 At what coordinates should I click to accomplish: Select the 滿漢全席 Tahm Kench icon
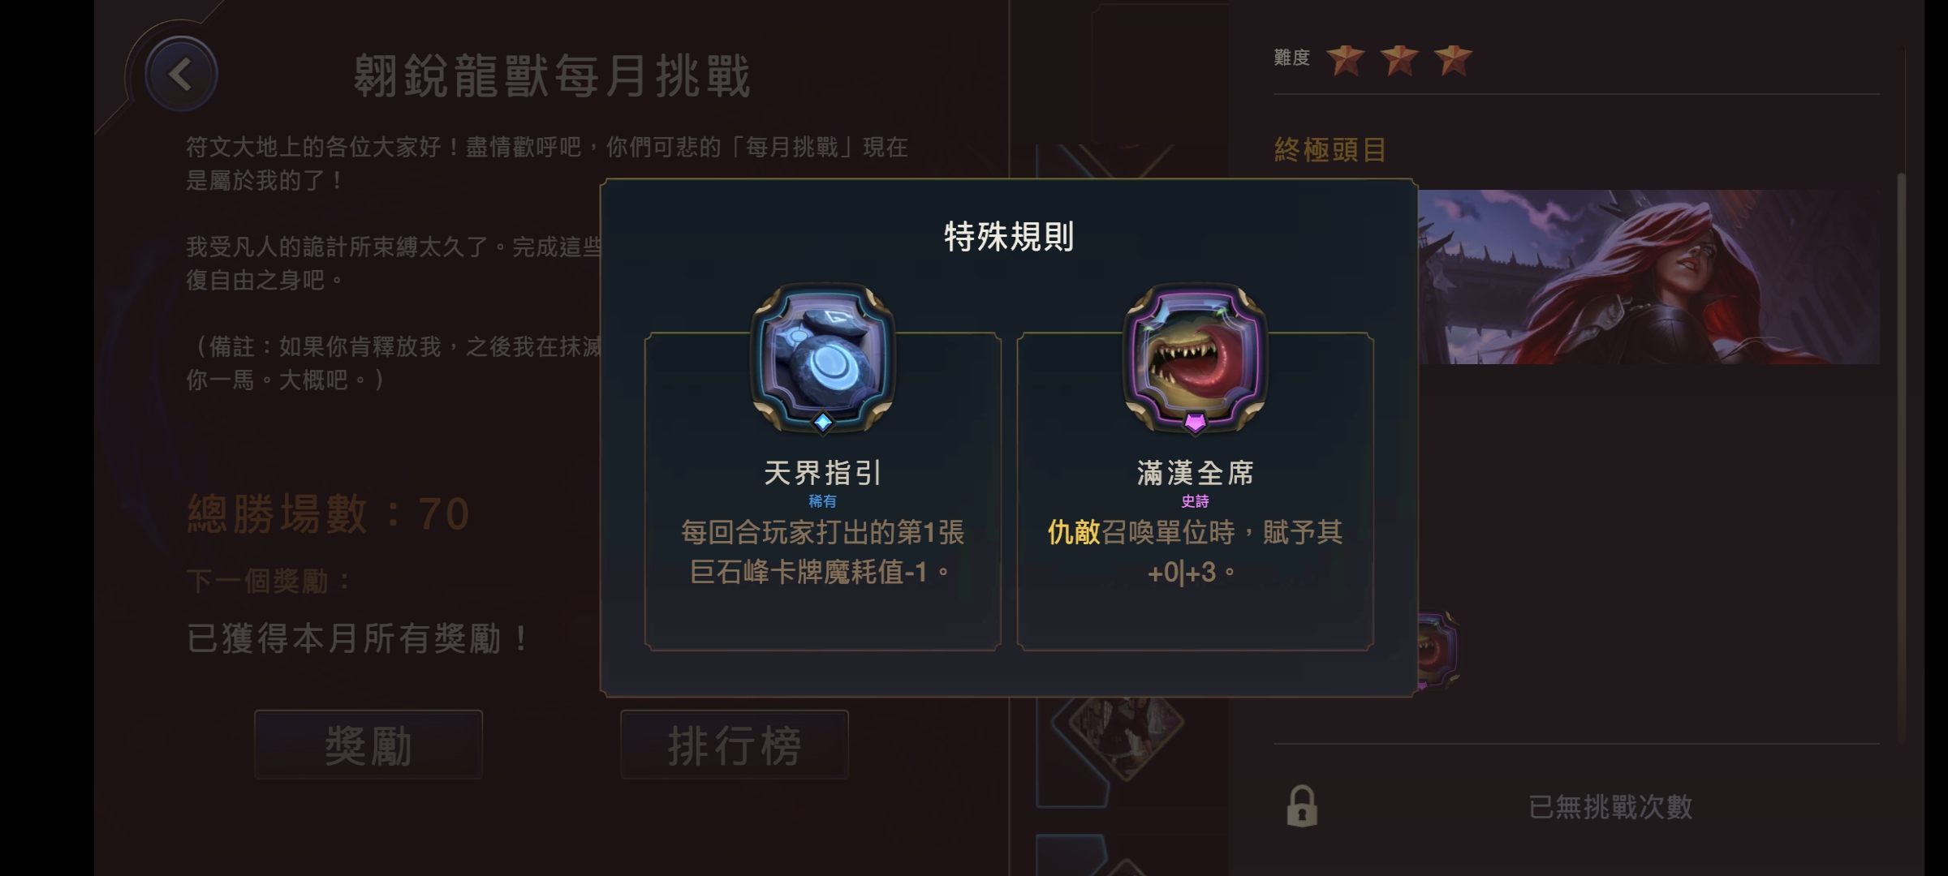[x=1195, y=357]
